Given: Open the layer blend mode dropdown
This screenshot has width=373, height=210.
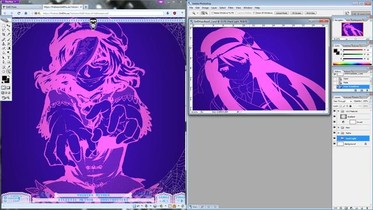Looking at the screenshot, I should click(x=343, y=101).
